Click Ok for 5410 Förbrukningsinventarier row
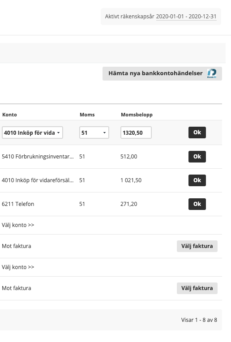 pyautogui.click(x=197, y=157)
